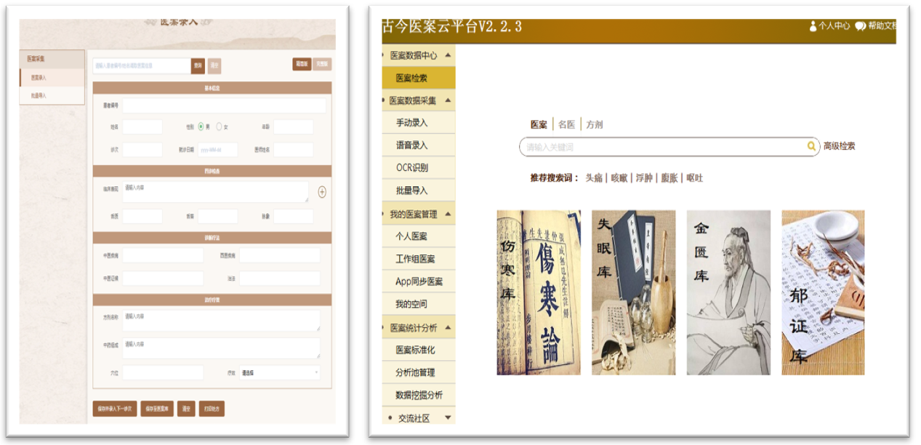Open the 失眠库 library image
921x445 pixels.
pos(633,292)
